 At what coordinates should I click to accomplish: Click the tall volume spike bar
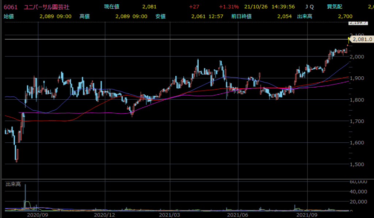pyautogui.click(x=25, y=197)
